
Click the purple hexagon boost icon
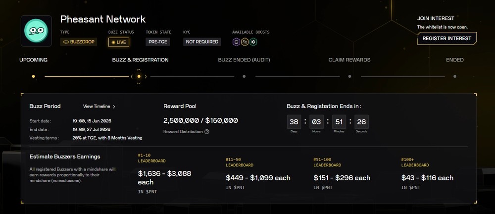pos(236,42)
